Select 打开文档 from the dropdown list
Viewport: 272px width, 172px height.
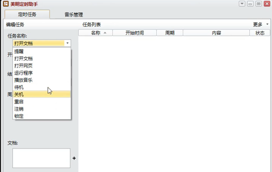(42, 58)
